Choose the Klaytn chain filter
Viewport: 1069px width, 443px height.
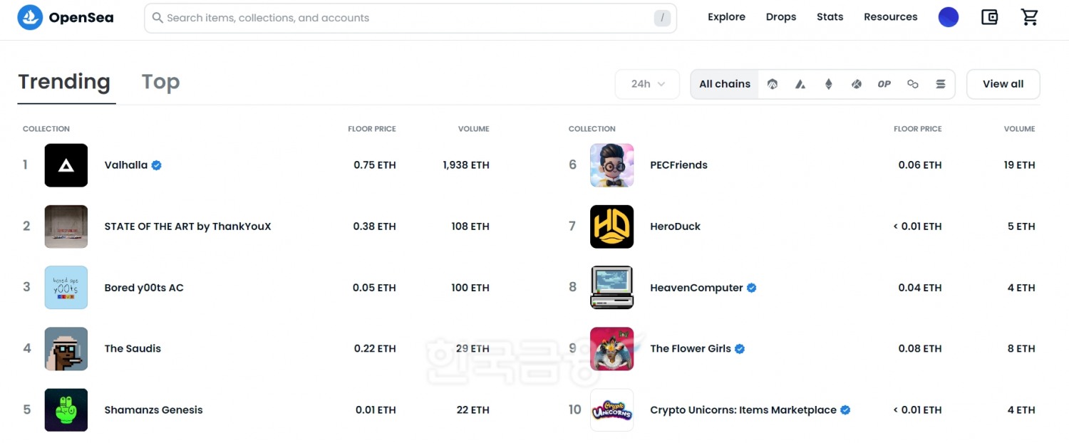pos(857,84)
